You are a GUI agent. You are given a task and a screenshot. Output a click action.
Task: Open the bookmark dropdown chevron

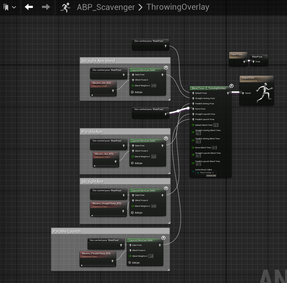[x=14, y=7]
